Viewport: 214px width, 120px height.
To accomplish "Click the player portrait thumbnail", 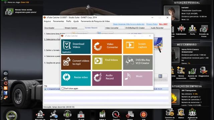I will click(x=172, y=13).
